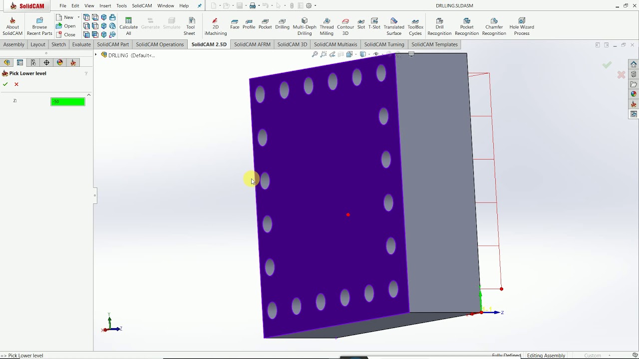Viewport: 639px width, 359px height.
Task: Switch to the Sketch tab
Action: (x=58, y=44)
